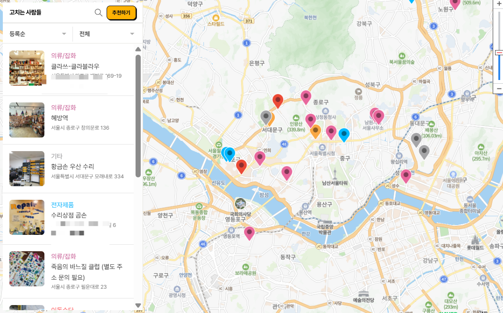The image size is (503, 313).
Task: Select the 혜방역 listing name
Action: tap(59, 118)
